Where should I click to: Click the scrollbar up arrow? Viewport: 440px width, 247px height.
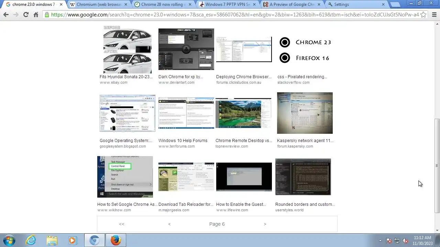pyautogui.click(x=437, y=24)
